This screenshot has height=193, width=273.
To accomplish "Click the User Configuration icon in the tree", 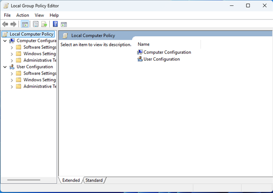I will (12, 67).
